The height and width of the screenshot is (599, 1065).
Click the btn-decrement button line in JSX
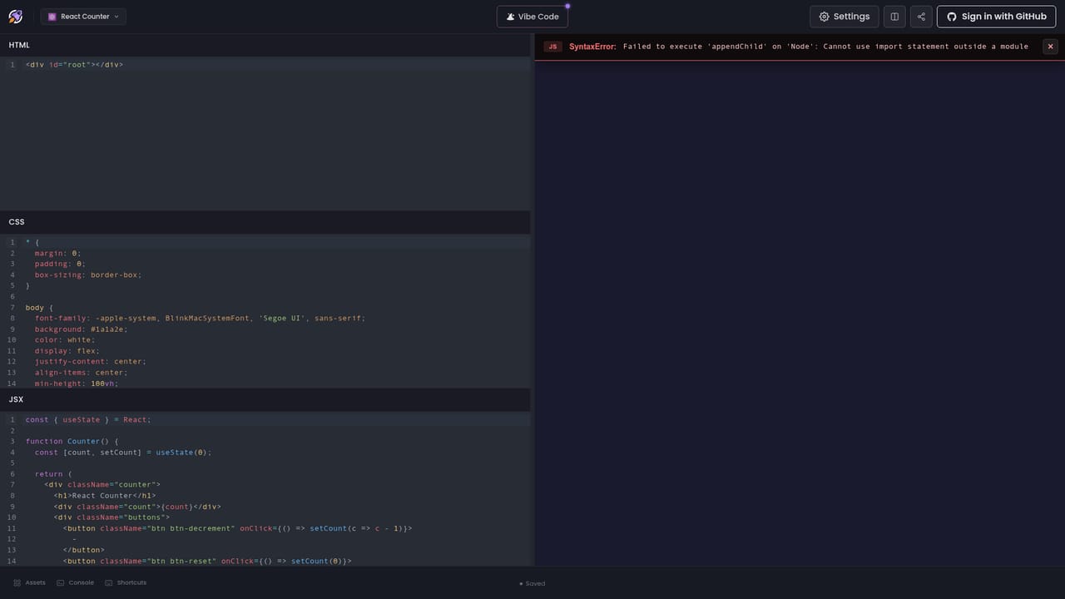click(x=238, y=528)
